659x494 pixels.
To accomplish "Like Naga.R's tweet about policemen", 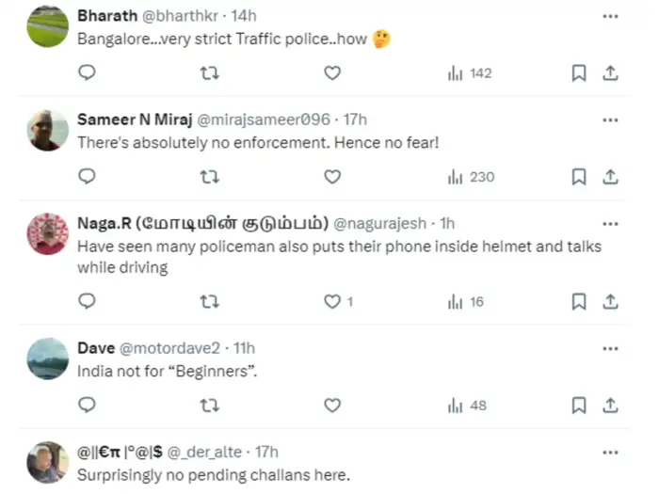I will (331, 301).
